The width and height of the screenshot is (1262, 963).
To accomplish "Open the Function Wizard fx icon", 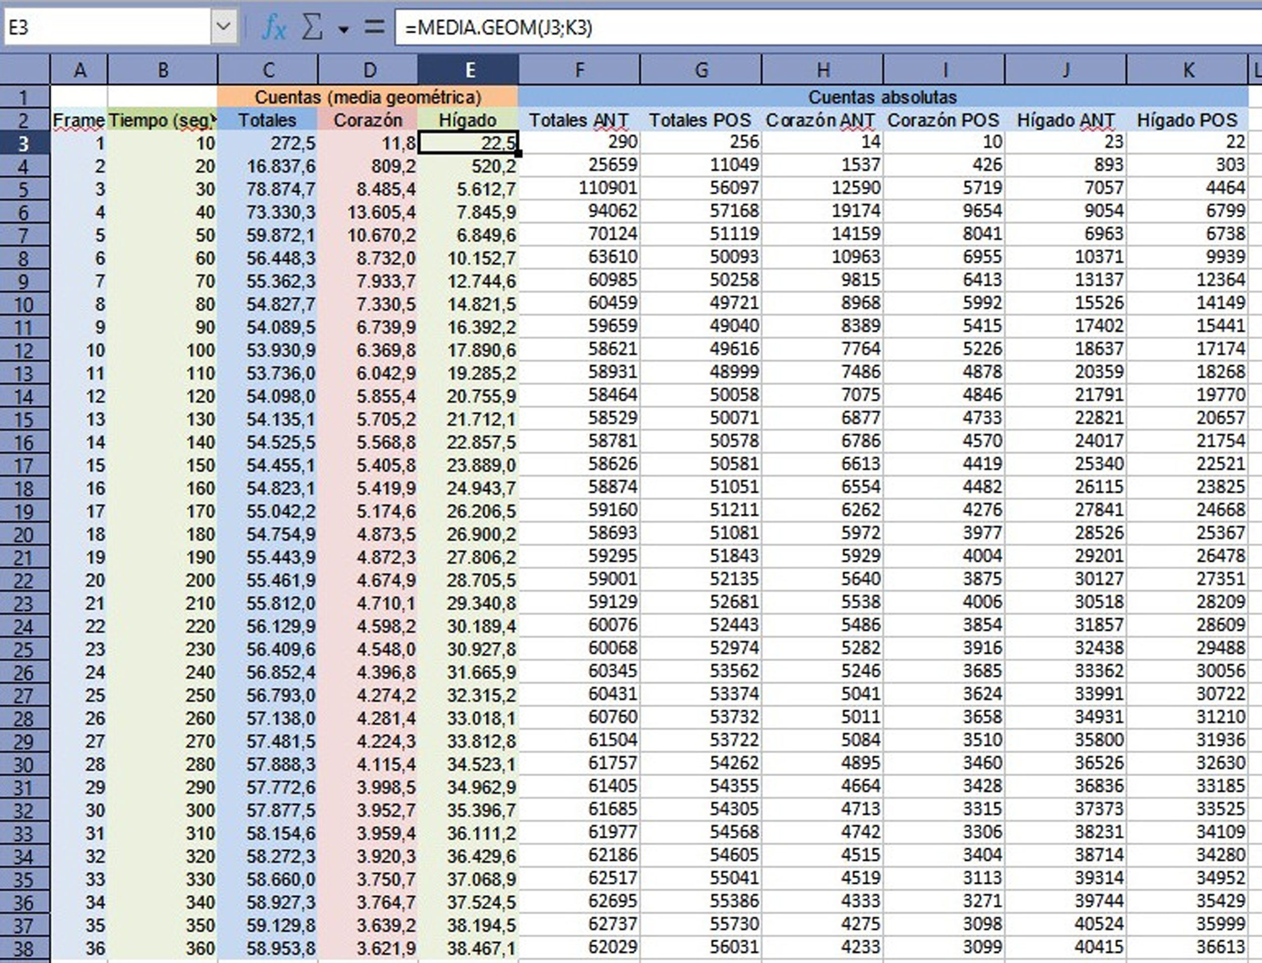I will [x=274, y=27].
